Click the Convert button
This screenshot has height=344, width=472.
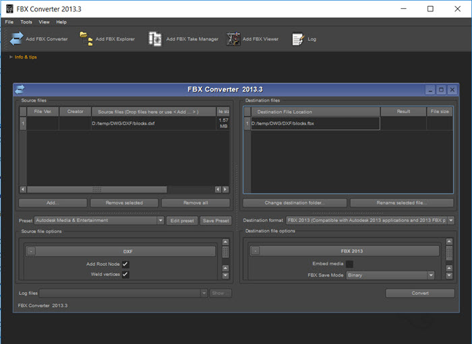[420, 294]
